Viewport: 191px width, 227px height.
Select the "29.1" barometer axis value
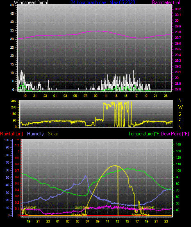coord(178,72)
